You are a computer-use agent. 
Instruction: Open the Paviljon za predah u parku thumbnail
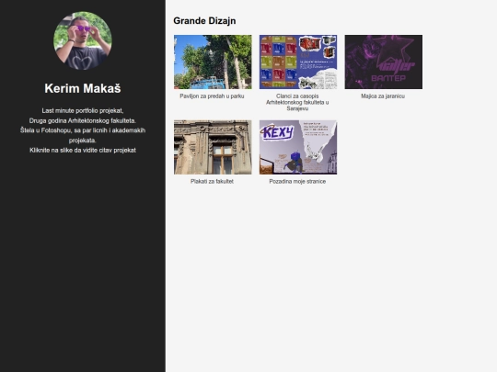(213, 62)
